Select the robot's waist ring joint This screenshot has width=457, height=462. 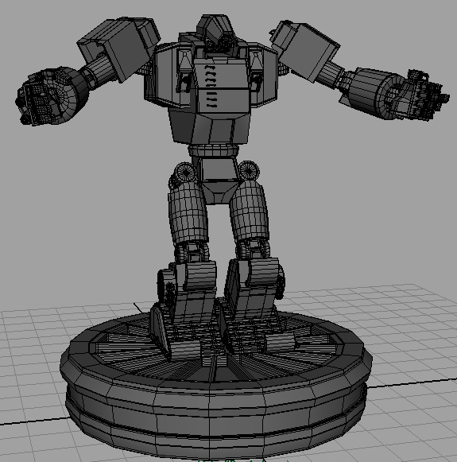click(x=213, y=151)
